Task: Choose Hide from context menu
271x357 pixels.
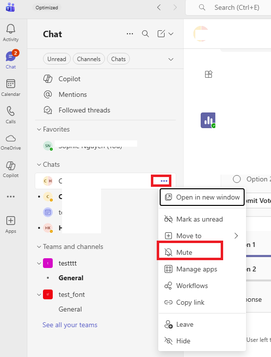Action: pyautogui.click(x=202, y=341)
